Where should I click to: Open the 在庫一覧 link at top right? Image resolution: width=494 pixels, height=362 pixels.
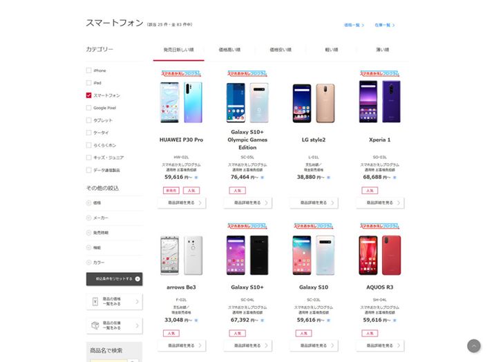[x=384, y=25]
